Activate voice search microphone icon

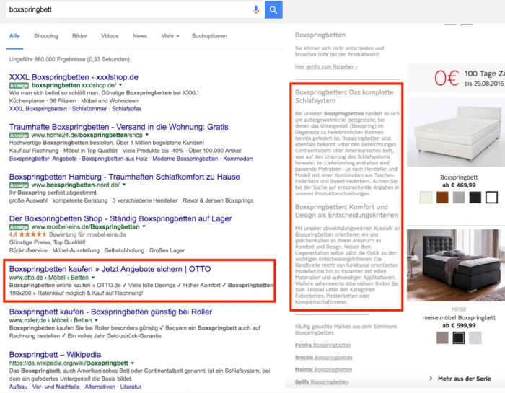pyautogui.click(x=255, y=9)
